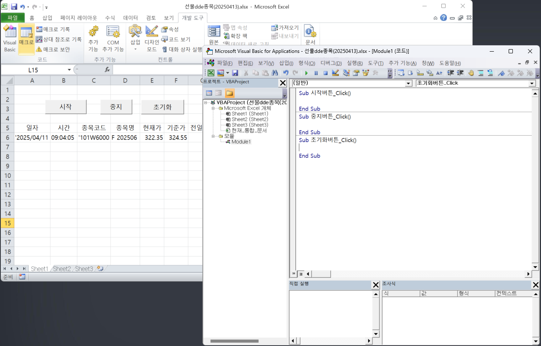Image resolution: width=541 pixels, height=346 pixels.
Task: Toggle Folders button in project panel
Action: pyautogui.click(x=230, y=93)
